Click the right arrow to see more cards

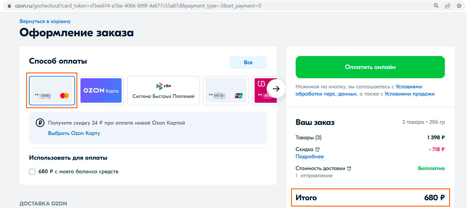(x=276, y=89)
